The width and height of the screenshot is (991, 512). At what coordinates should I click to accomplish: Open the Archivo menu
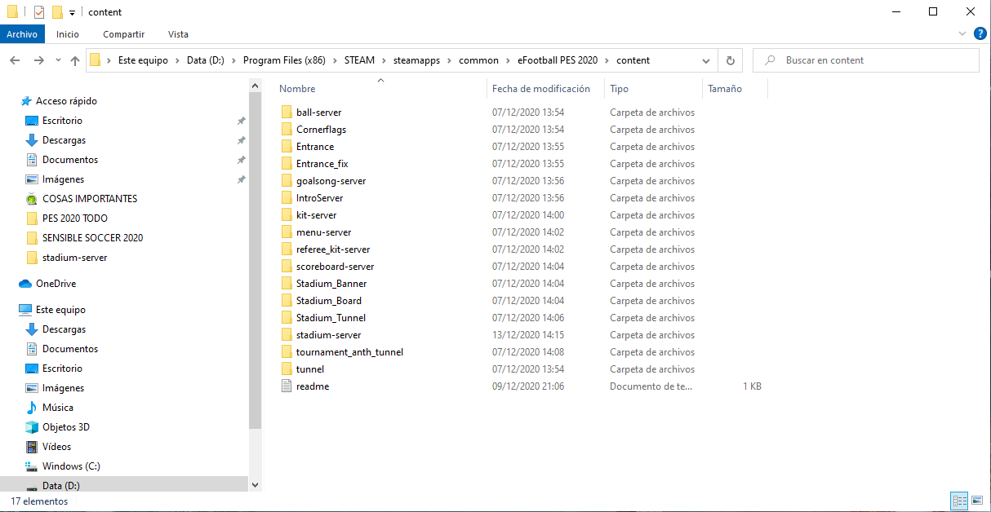pos(22,34)
